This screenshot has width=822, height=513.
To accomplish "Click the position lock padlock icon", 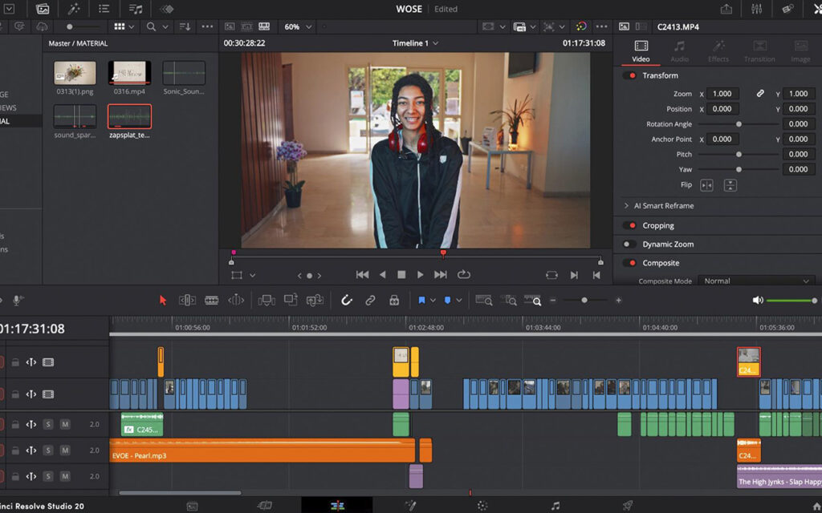I will [394, 300].
